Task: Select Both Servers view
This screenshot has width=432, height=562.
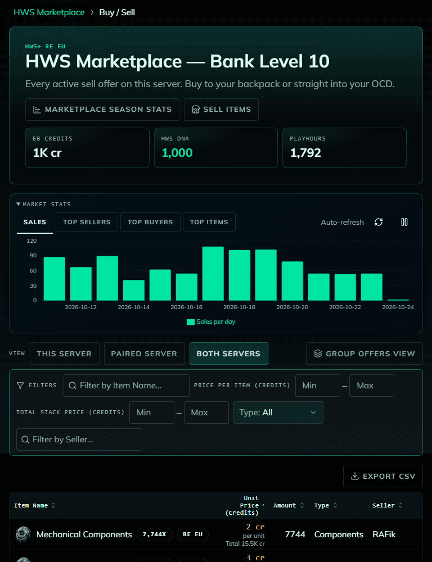Action: (228, 353)
